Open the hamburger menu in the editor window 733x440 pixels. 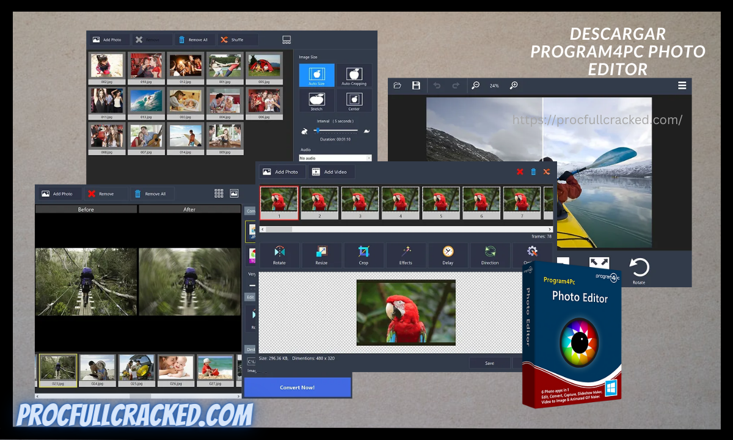pos(682,86)
